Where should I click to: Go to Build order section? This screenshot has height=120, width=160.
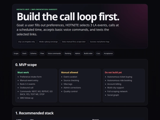coord(88,53)
